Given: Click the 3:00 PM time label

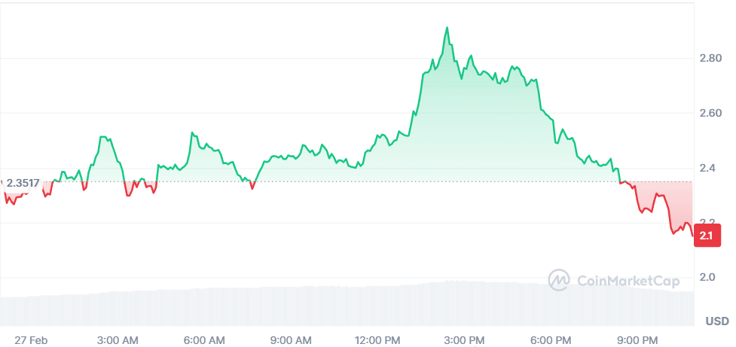Looking at the screenshot, I should pos(463,340).
